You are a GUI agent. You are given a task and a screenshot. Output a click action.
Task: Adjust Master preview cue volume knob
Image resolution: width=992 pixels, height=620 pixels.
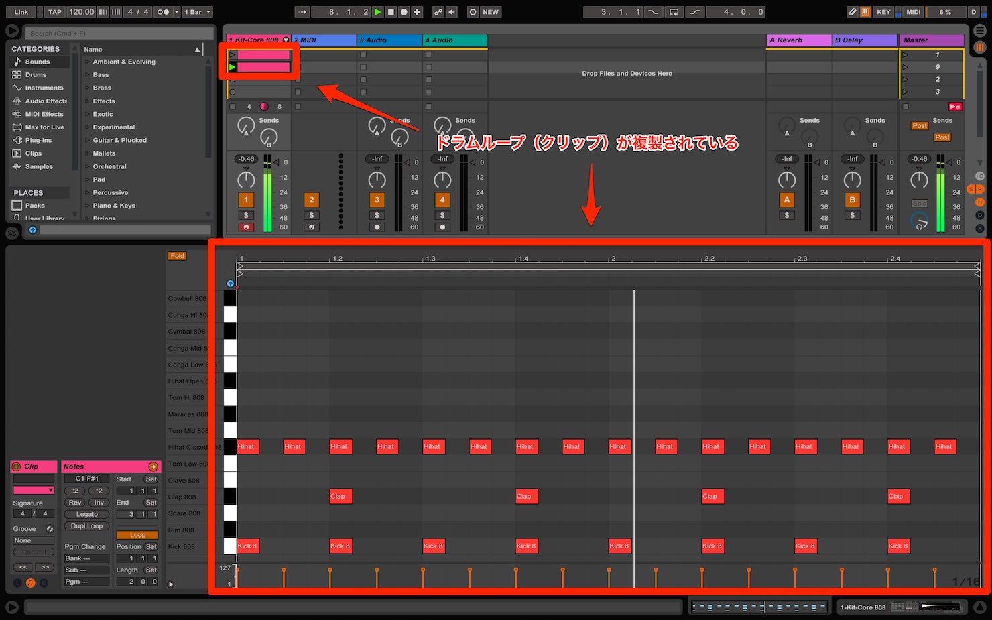(x=920, y=221)
